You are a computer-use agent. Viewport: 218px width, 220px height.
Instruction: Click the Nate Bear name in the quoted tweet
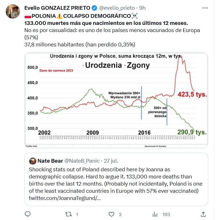(x=50, y=161)
